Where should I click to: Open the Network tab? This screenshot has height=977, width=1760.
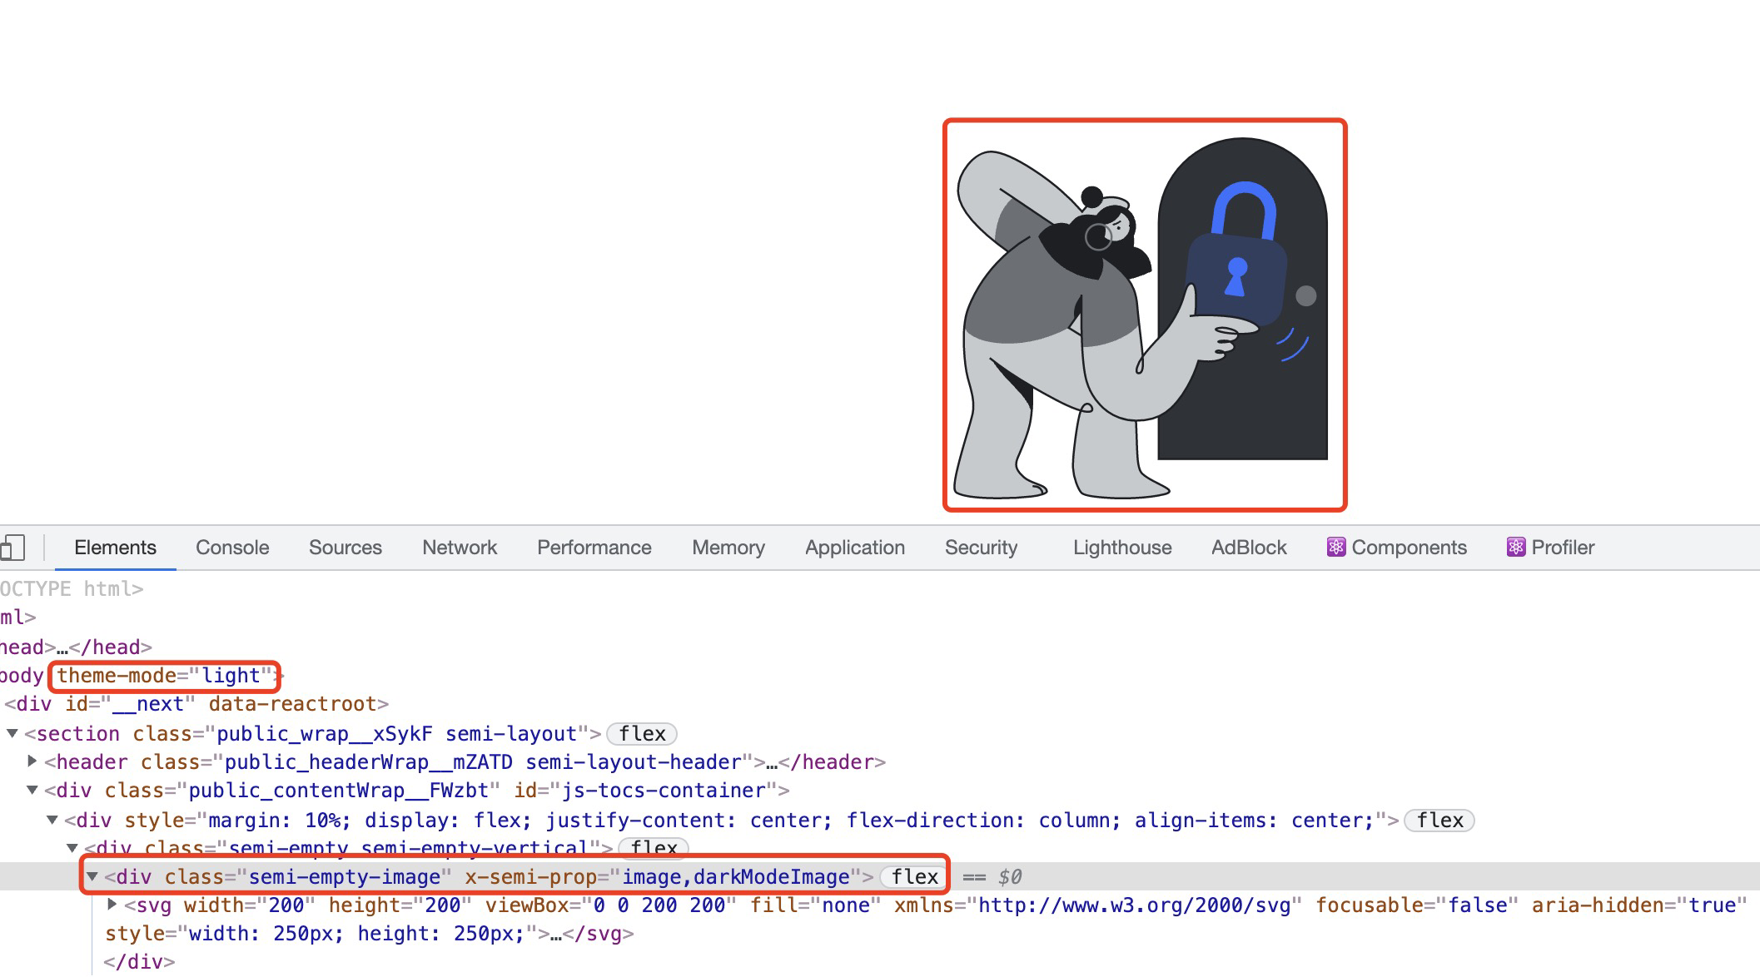pyautogui.click(x=459, y=548)
